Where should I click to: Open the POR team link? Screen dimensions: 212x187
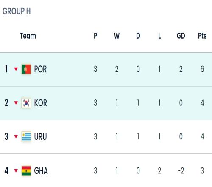pos(40,69)
